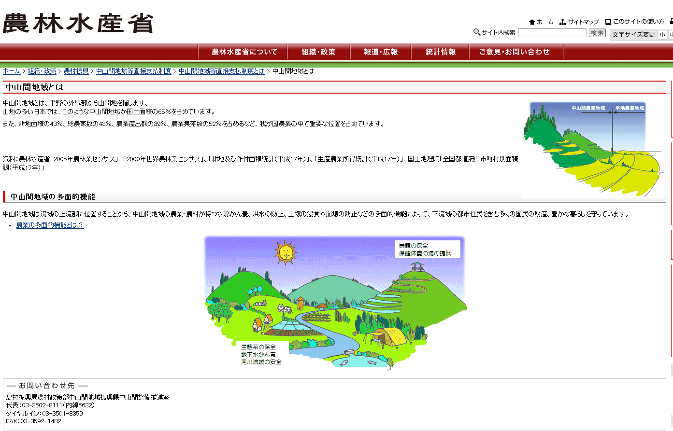Click the sitemap tree icon
The image size is (673, 431).
(x=562, y=22)
